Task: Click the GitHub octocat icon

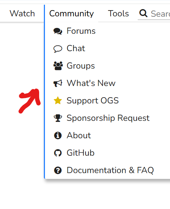Action: click(x=58, y=153)
